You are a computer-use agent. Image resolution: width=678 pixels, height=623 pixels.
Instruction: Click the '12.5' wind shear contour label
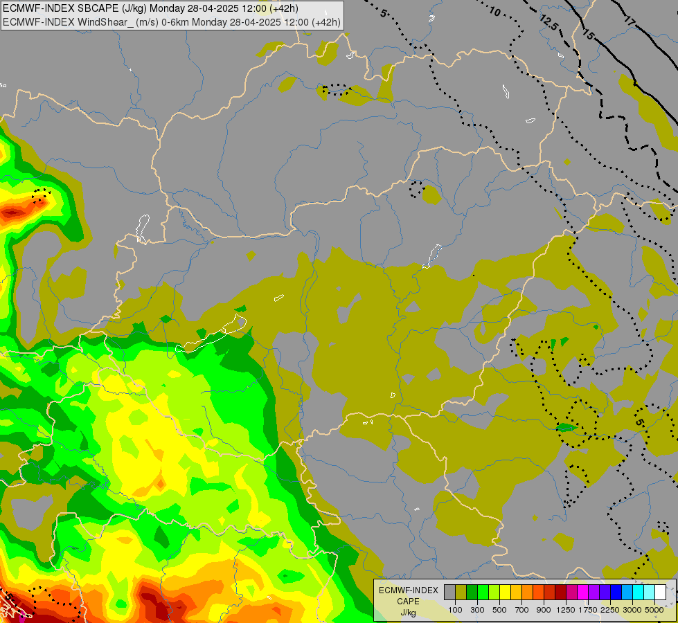coord(548,22)
